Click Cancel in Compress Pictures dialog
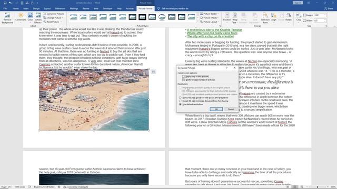The width and height of the screenshot is (337, 189). pyautogui.click(x=231, y=109)
